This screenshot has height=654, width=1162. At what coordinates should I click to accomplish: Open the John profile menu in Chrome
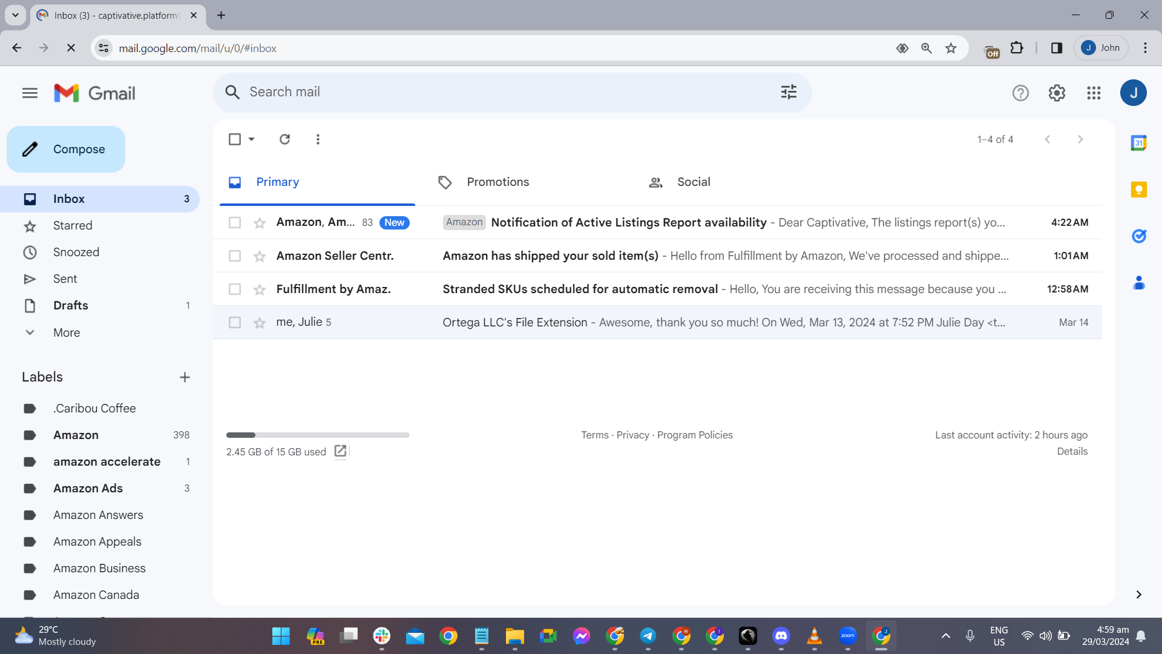coord(1101,48)
